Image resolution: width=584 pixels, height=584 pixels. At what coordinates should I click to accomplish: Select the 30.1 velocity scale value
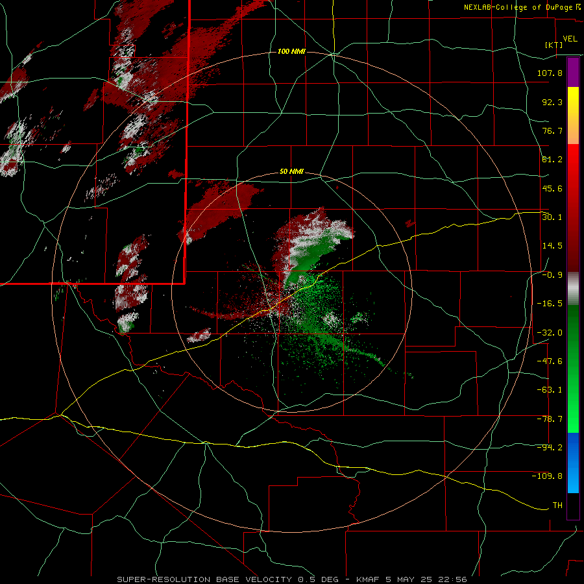552,217
